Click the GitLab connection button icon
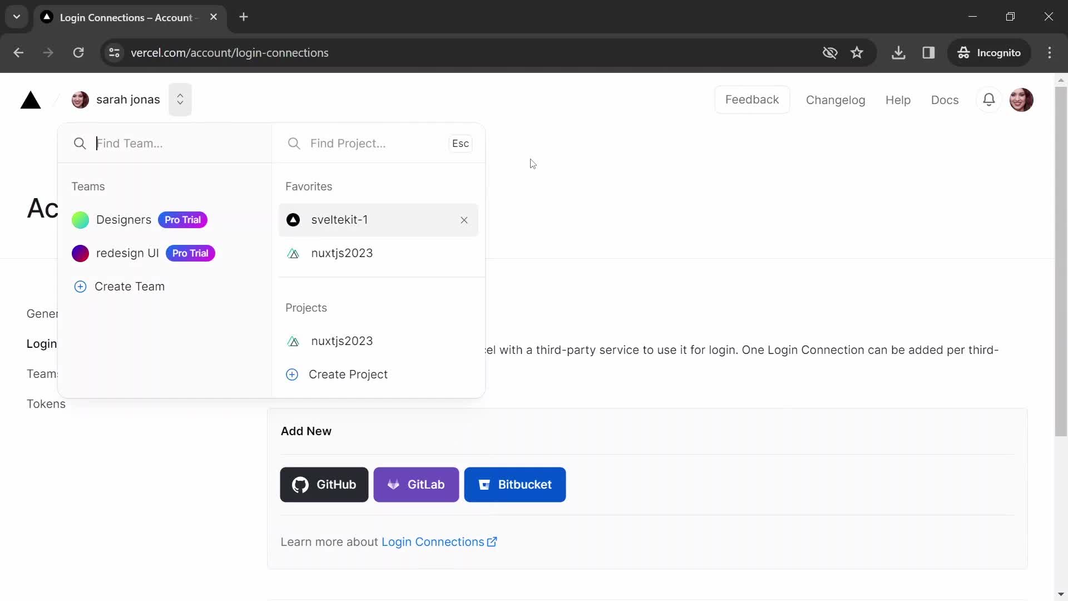Image resolution: width=1068 pixels, height=601 pixels. [392, 484]
